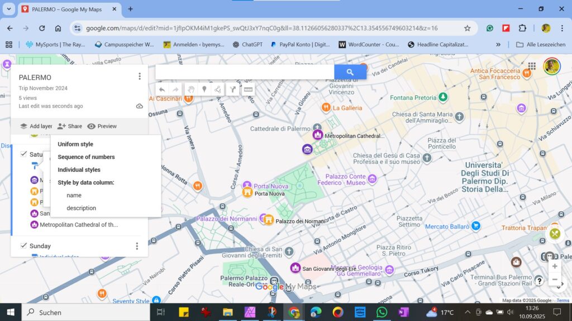The image size is (572, 321).
Task: Open the PALERMO map three-dot menu
Action: pos(140,76)
